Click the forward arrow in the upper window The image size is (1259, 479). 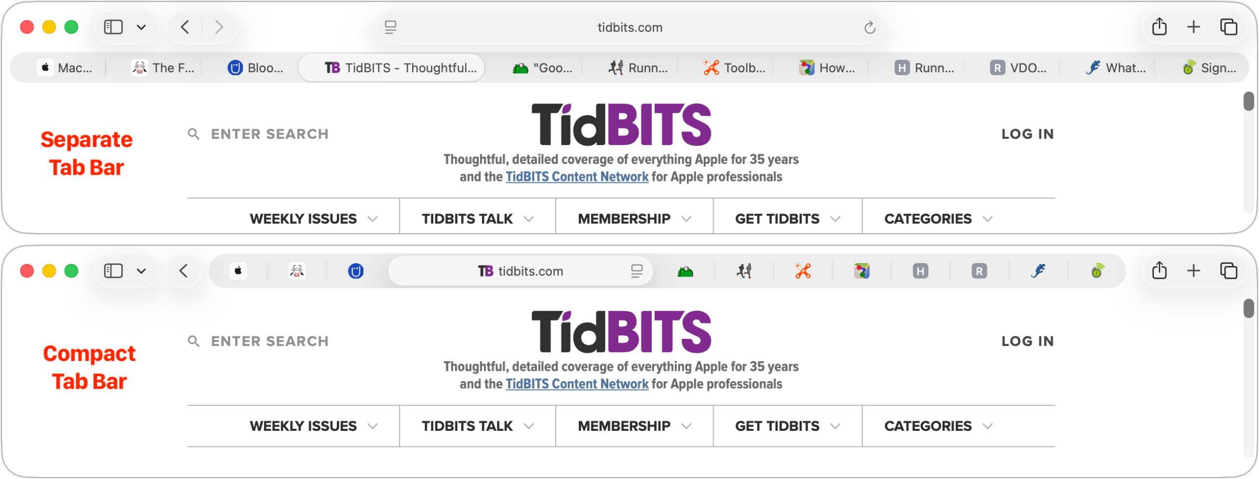click(x=219, y=27)
